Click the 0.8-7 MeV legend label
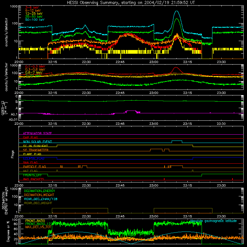Viewport: 247px width, 247px height. (34, 73)
